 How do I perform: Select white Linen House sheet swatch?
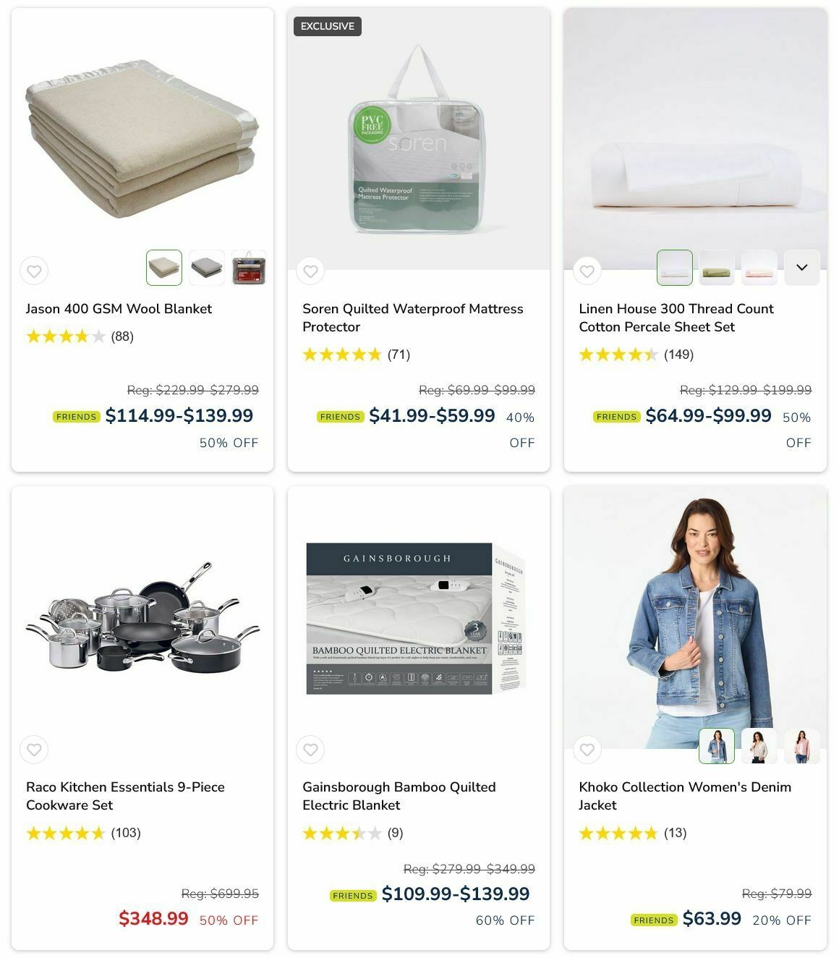(x=675, y=268)
